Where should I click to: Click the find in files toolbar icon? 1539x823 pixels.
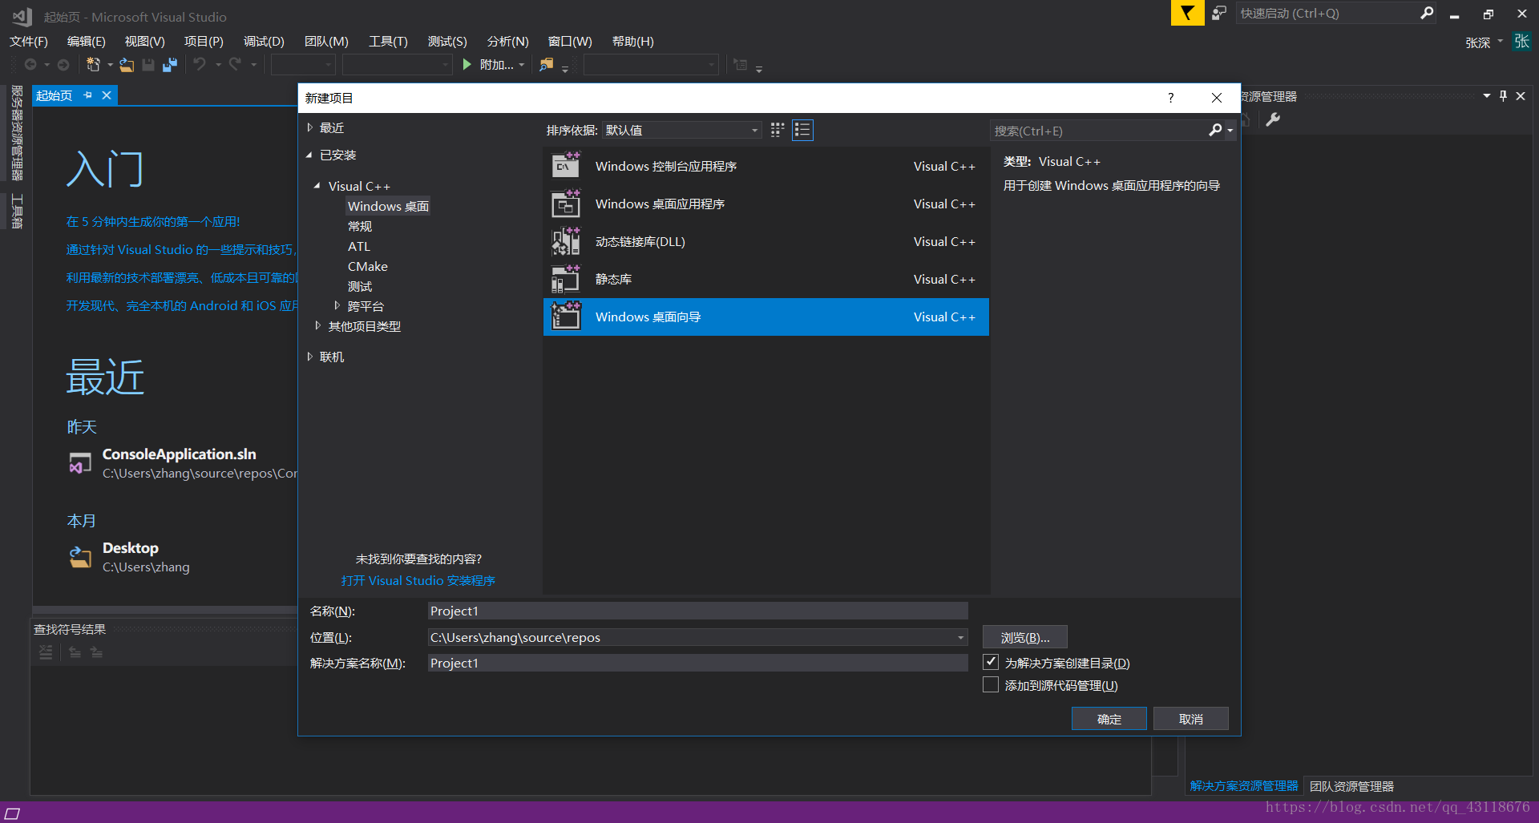coord(546,65)
